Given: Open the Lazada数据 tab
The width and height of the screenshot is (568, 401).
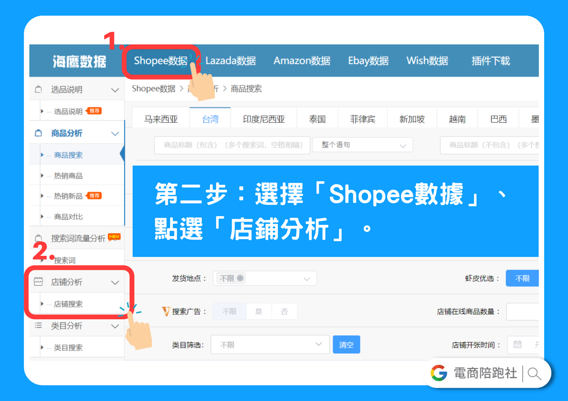Looking at the screenshot, I should click(230, 61).
